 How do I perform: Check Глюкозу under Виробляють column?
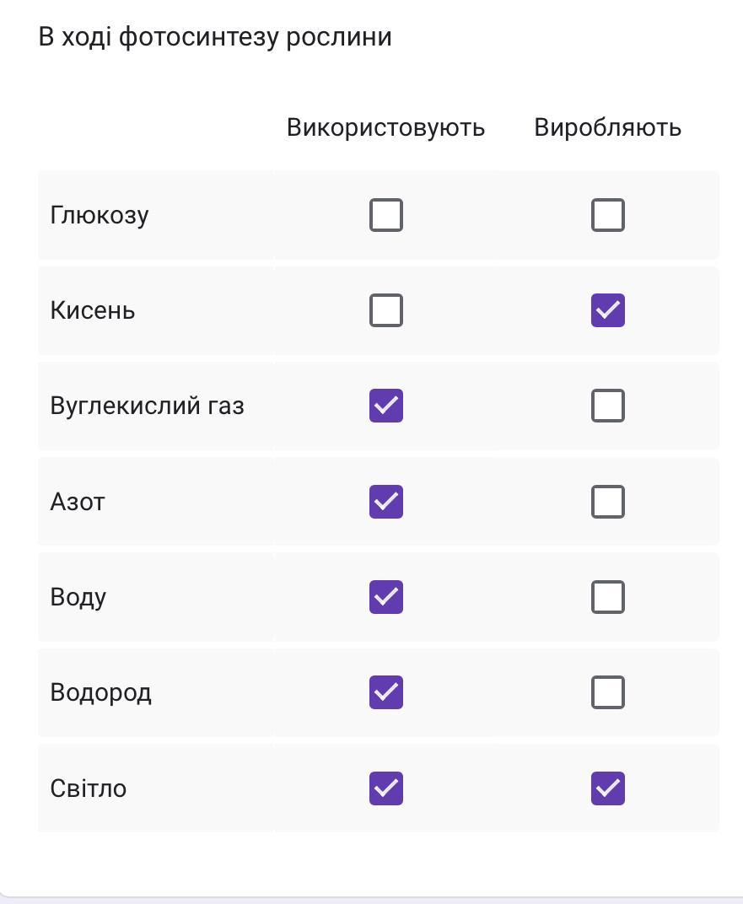pos(607,215)
